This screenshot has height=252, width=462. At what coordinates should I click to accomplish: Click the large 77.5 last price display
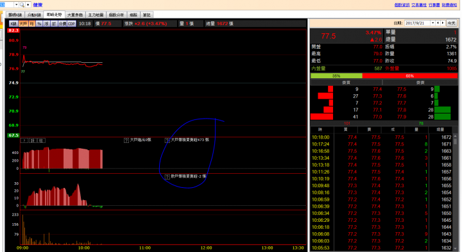pyautogui.click(x=329, y=36)
